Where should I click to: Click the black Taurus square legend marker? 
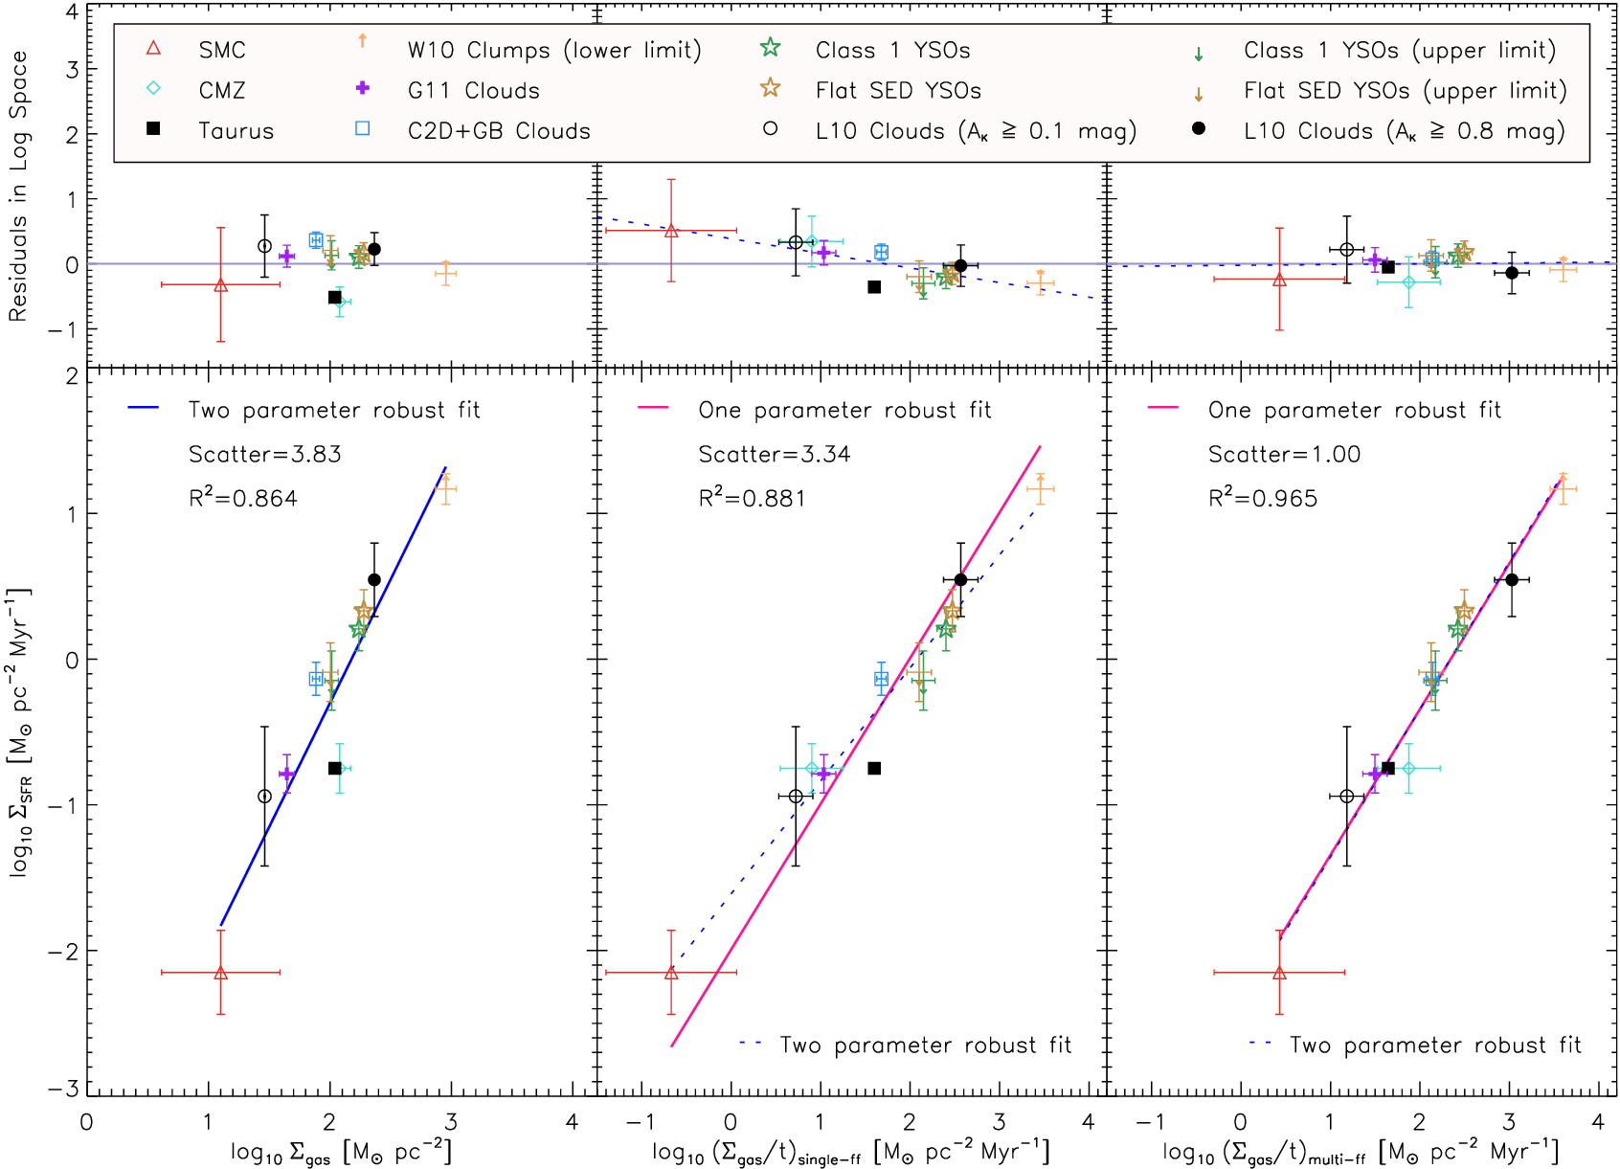coord(153,128)
